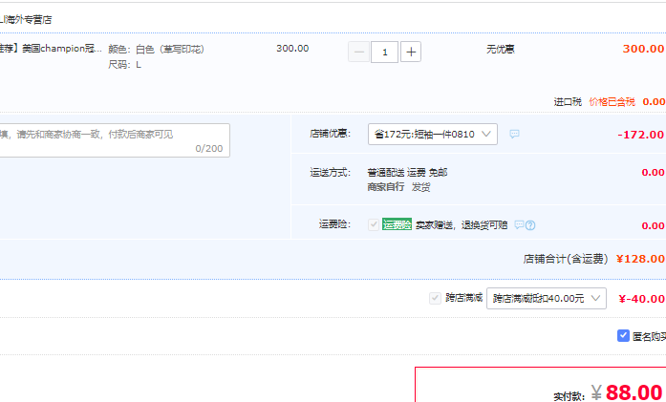Click the chat bubble icon beside 店铺优惠

click(x=514, y=134)
